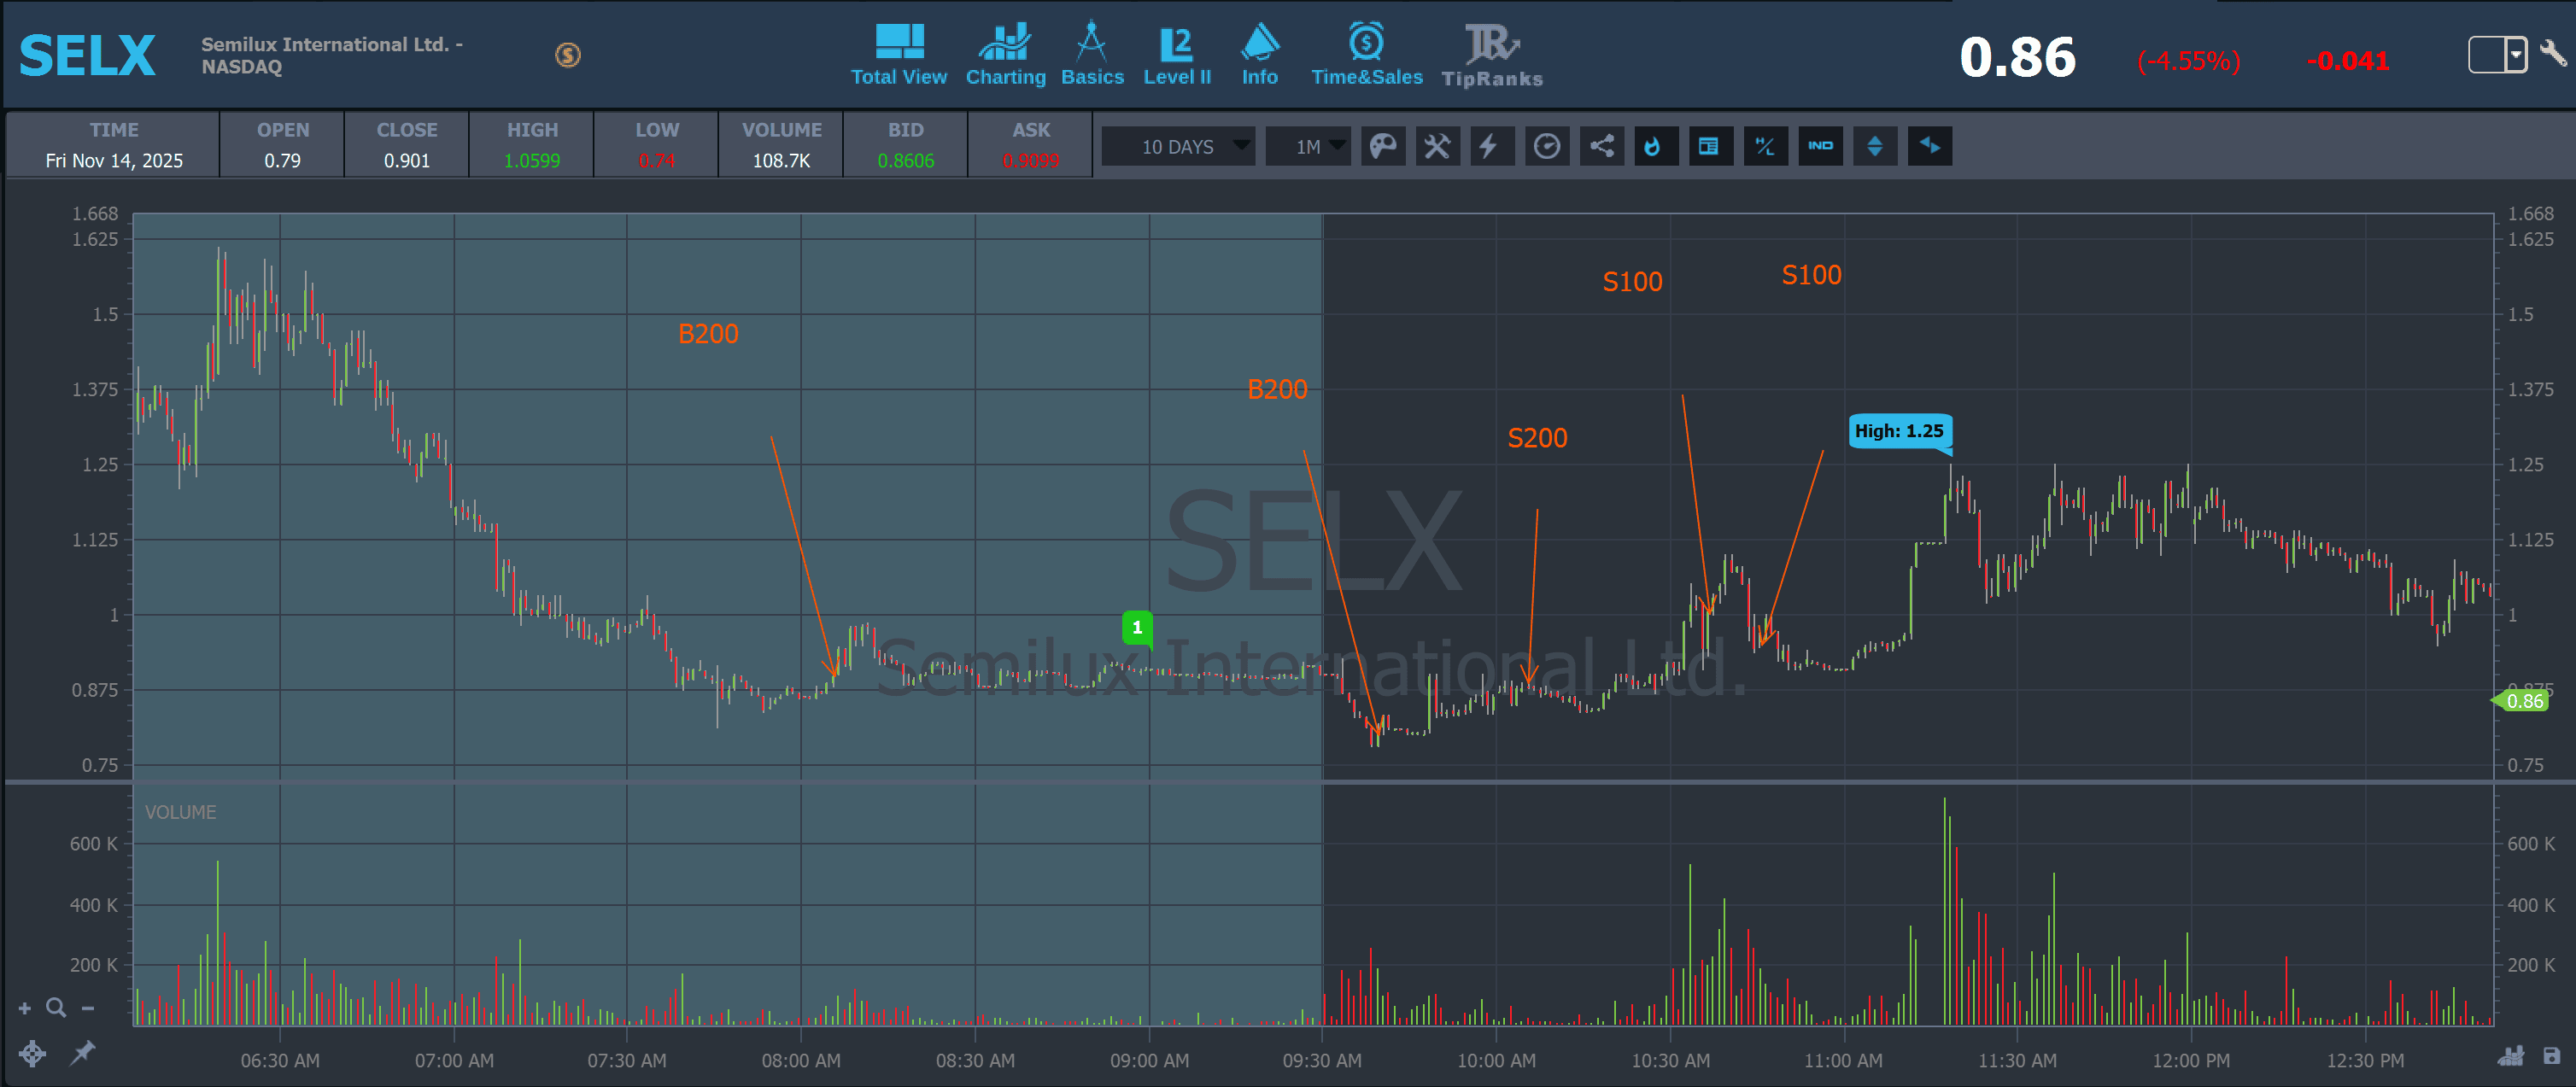Open the 1M interval dropdown
The height and width of the screenshot is (1087, 2576).
[x=1309, y=147]
